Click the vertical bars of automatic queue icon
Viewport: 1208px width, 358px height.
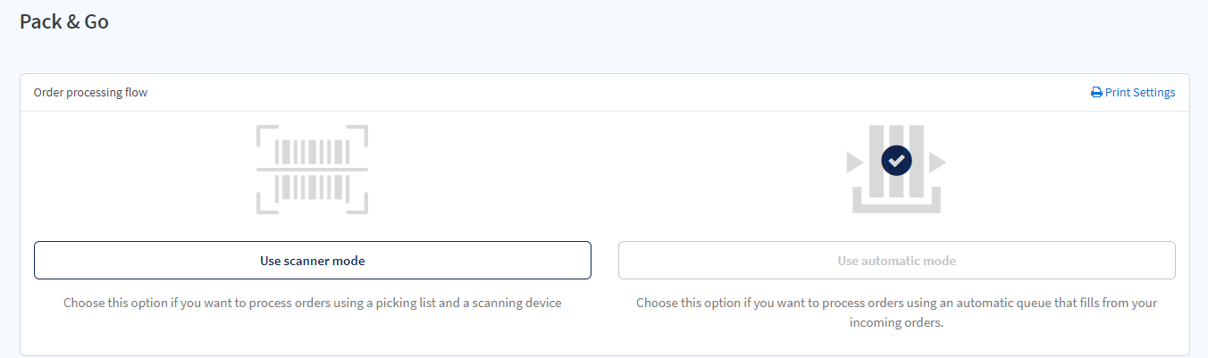click(896, 161)
